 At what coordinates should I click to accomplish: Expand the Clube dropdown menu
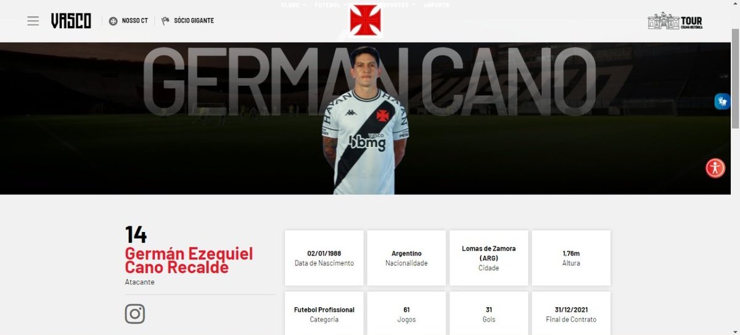click(x=294, y=5)
